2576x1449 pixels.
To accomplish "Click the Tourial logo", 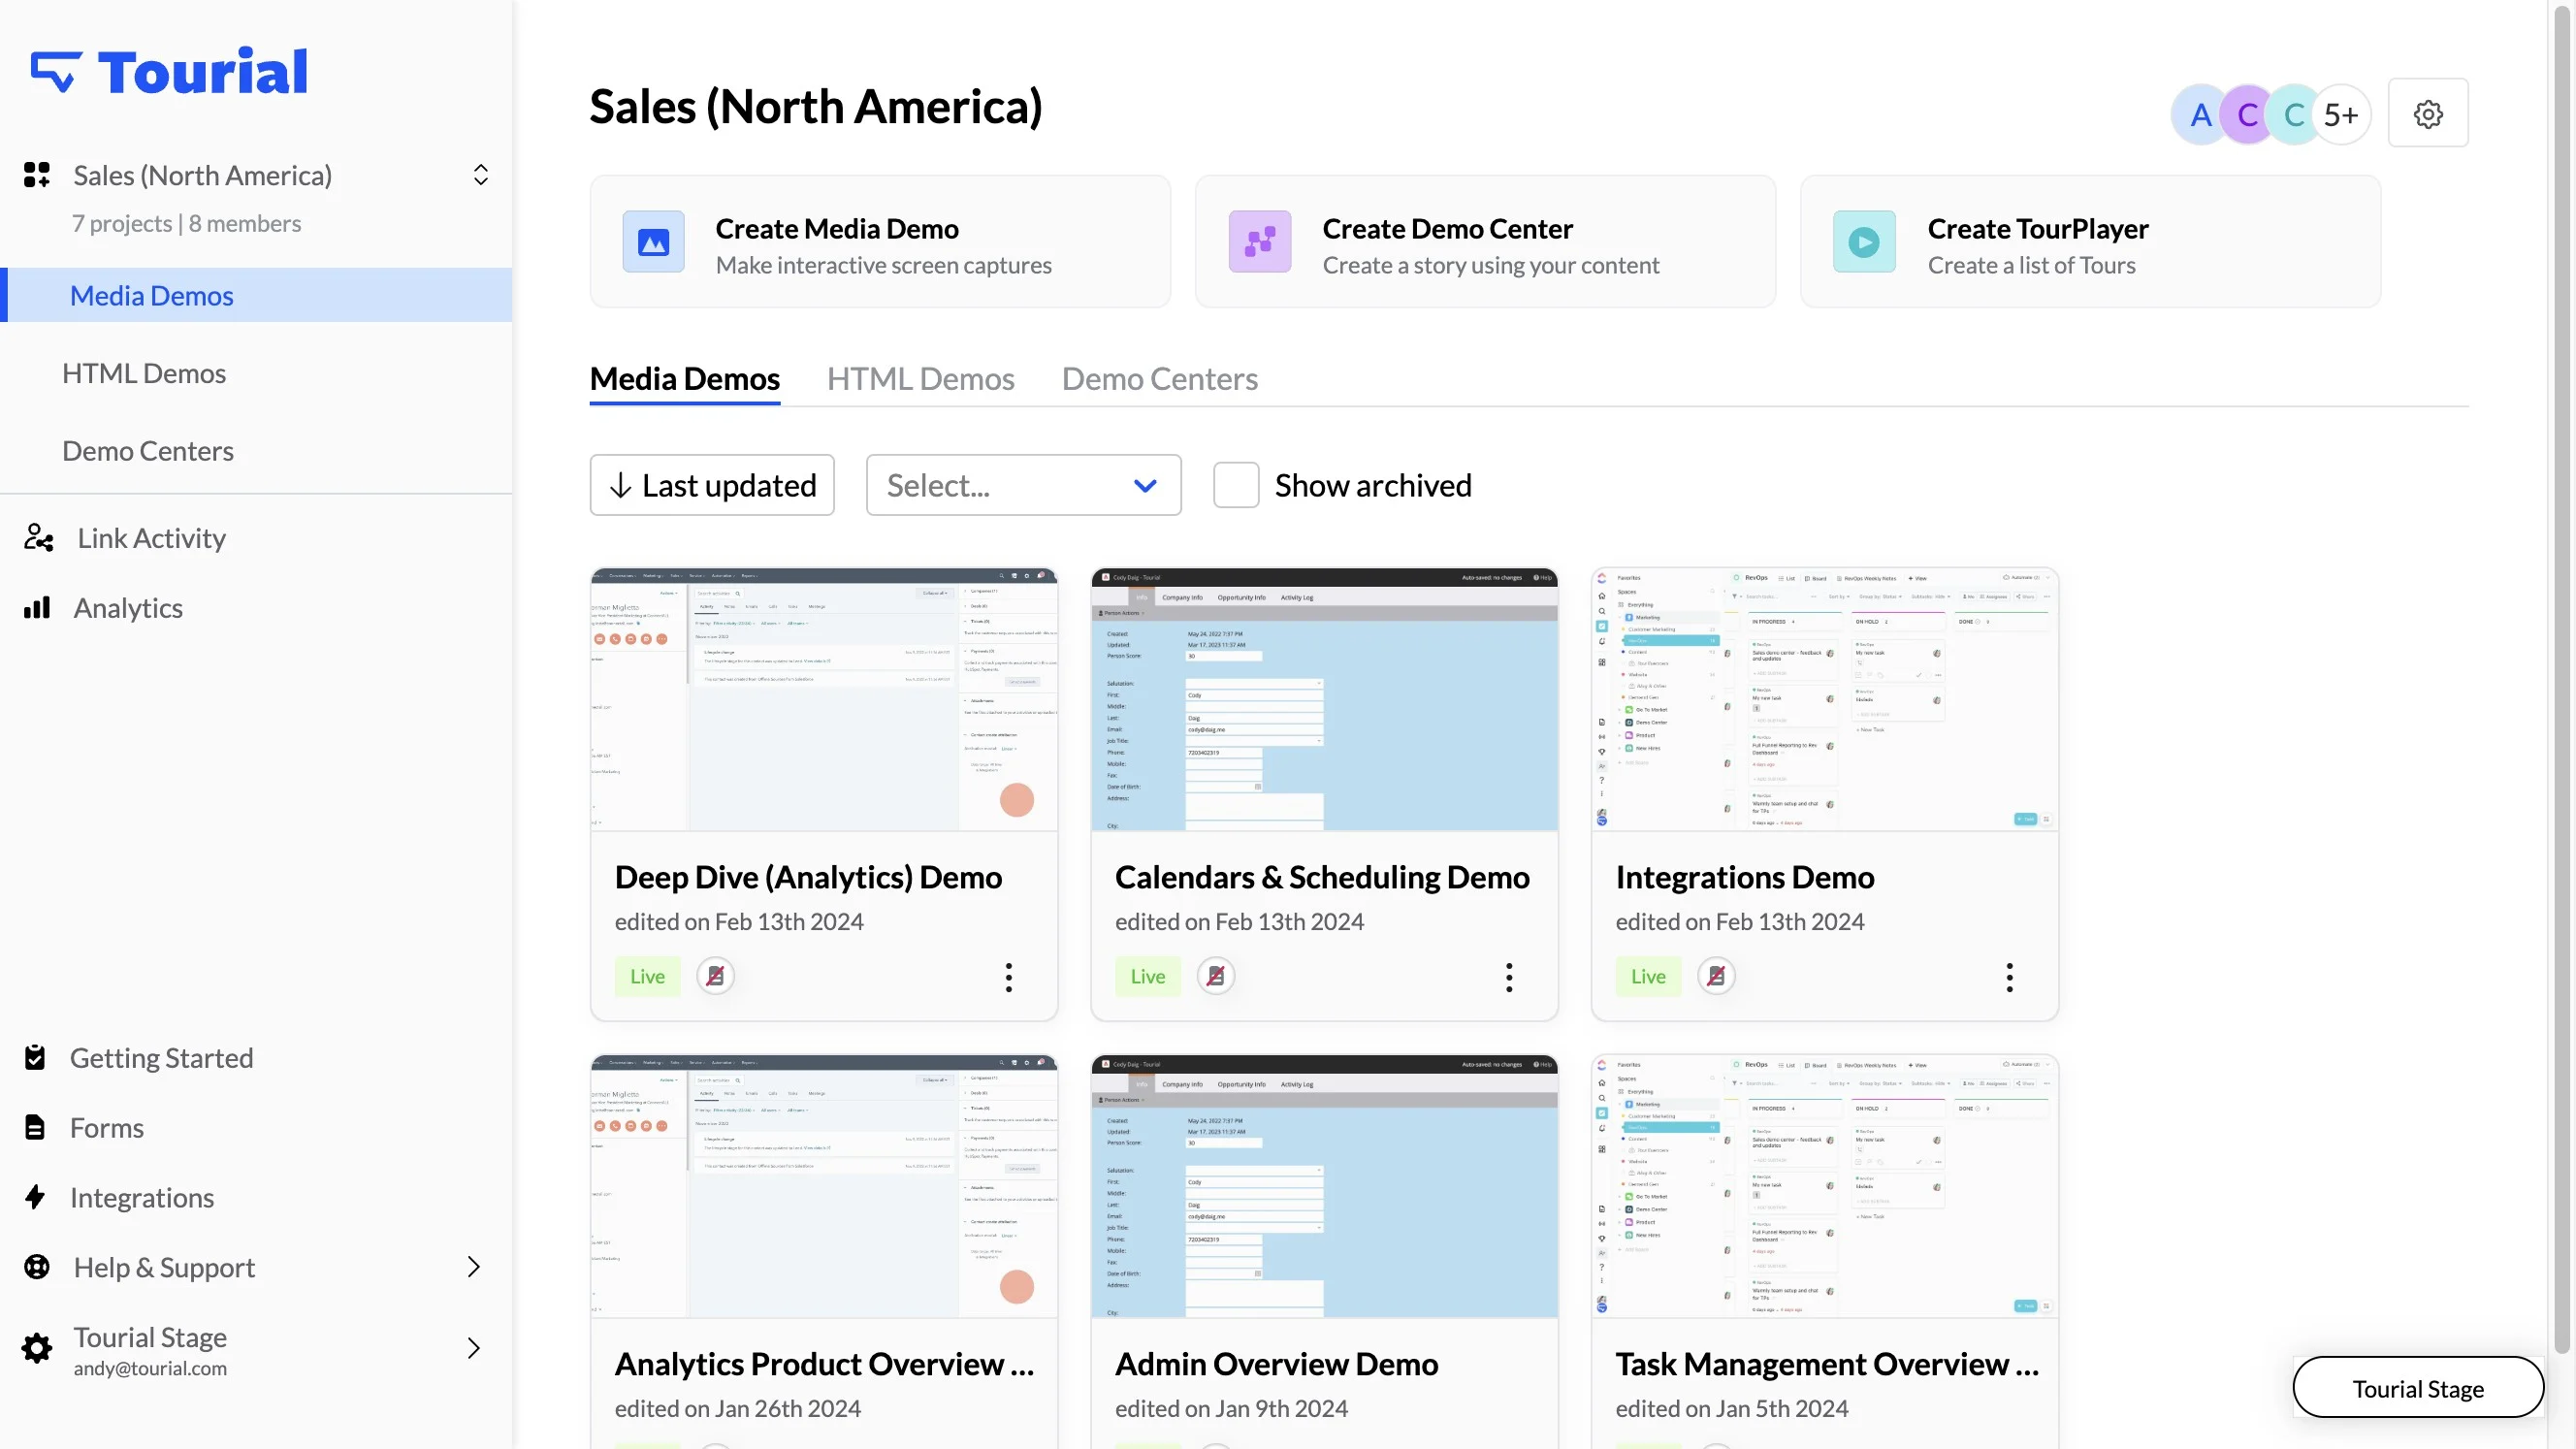I will pos(169,72).
